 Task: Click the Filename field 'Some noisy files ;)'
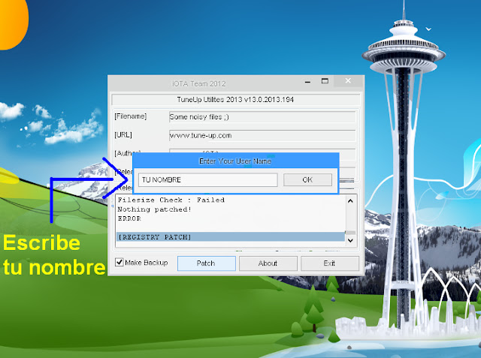coord(262,117)
